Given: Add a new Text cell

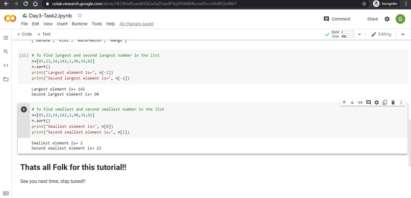Looking at the screenshot, I should [x=44, y=34].
